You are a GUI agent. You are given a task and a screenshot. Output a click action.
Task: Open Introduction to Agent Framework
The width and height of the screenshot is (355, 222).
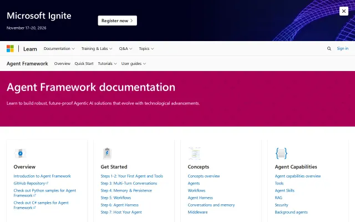click(42, 176)
